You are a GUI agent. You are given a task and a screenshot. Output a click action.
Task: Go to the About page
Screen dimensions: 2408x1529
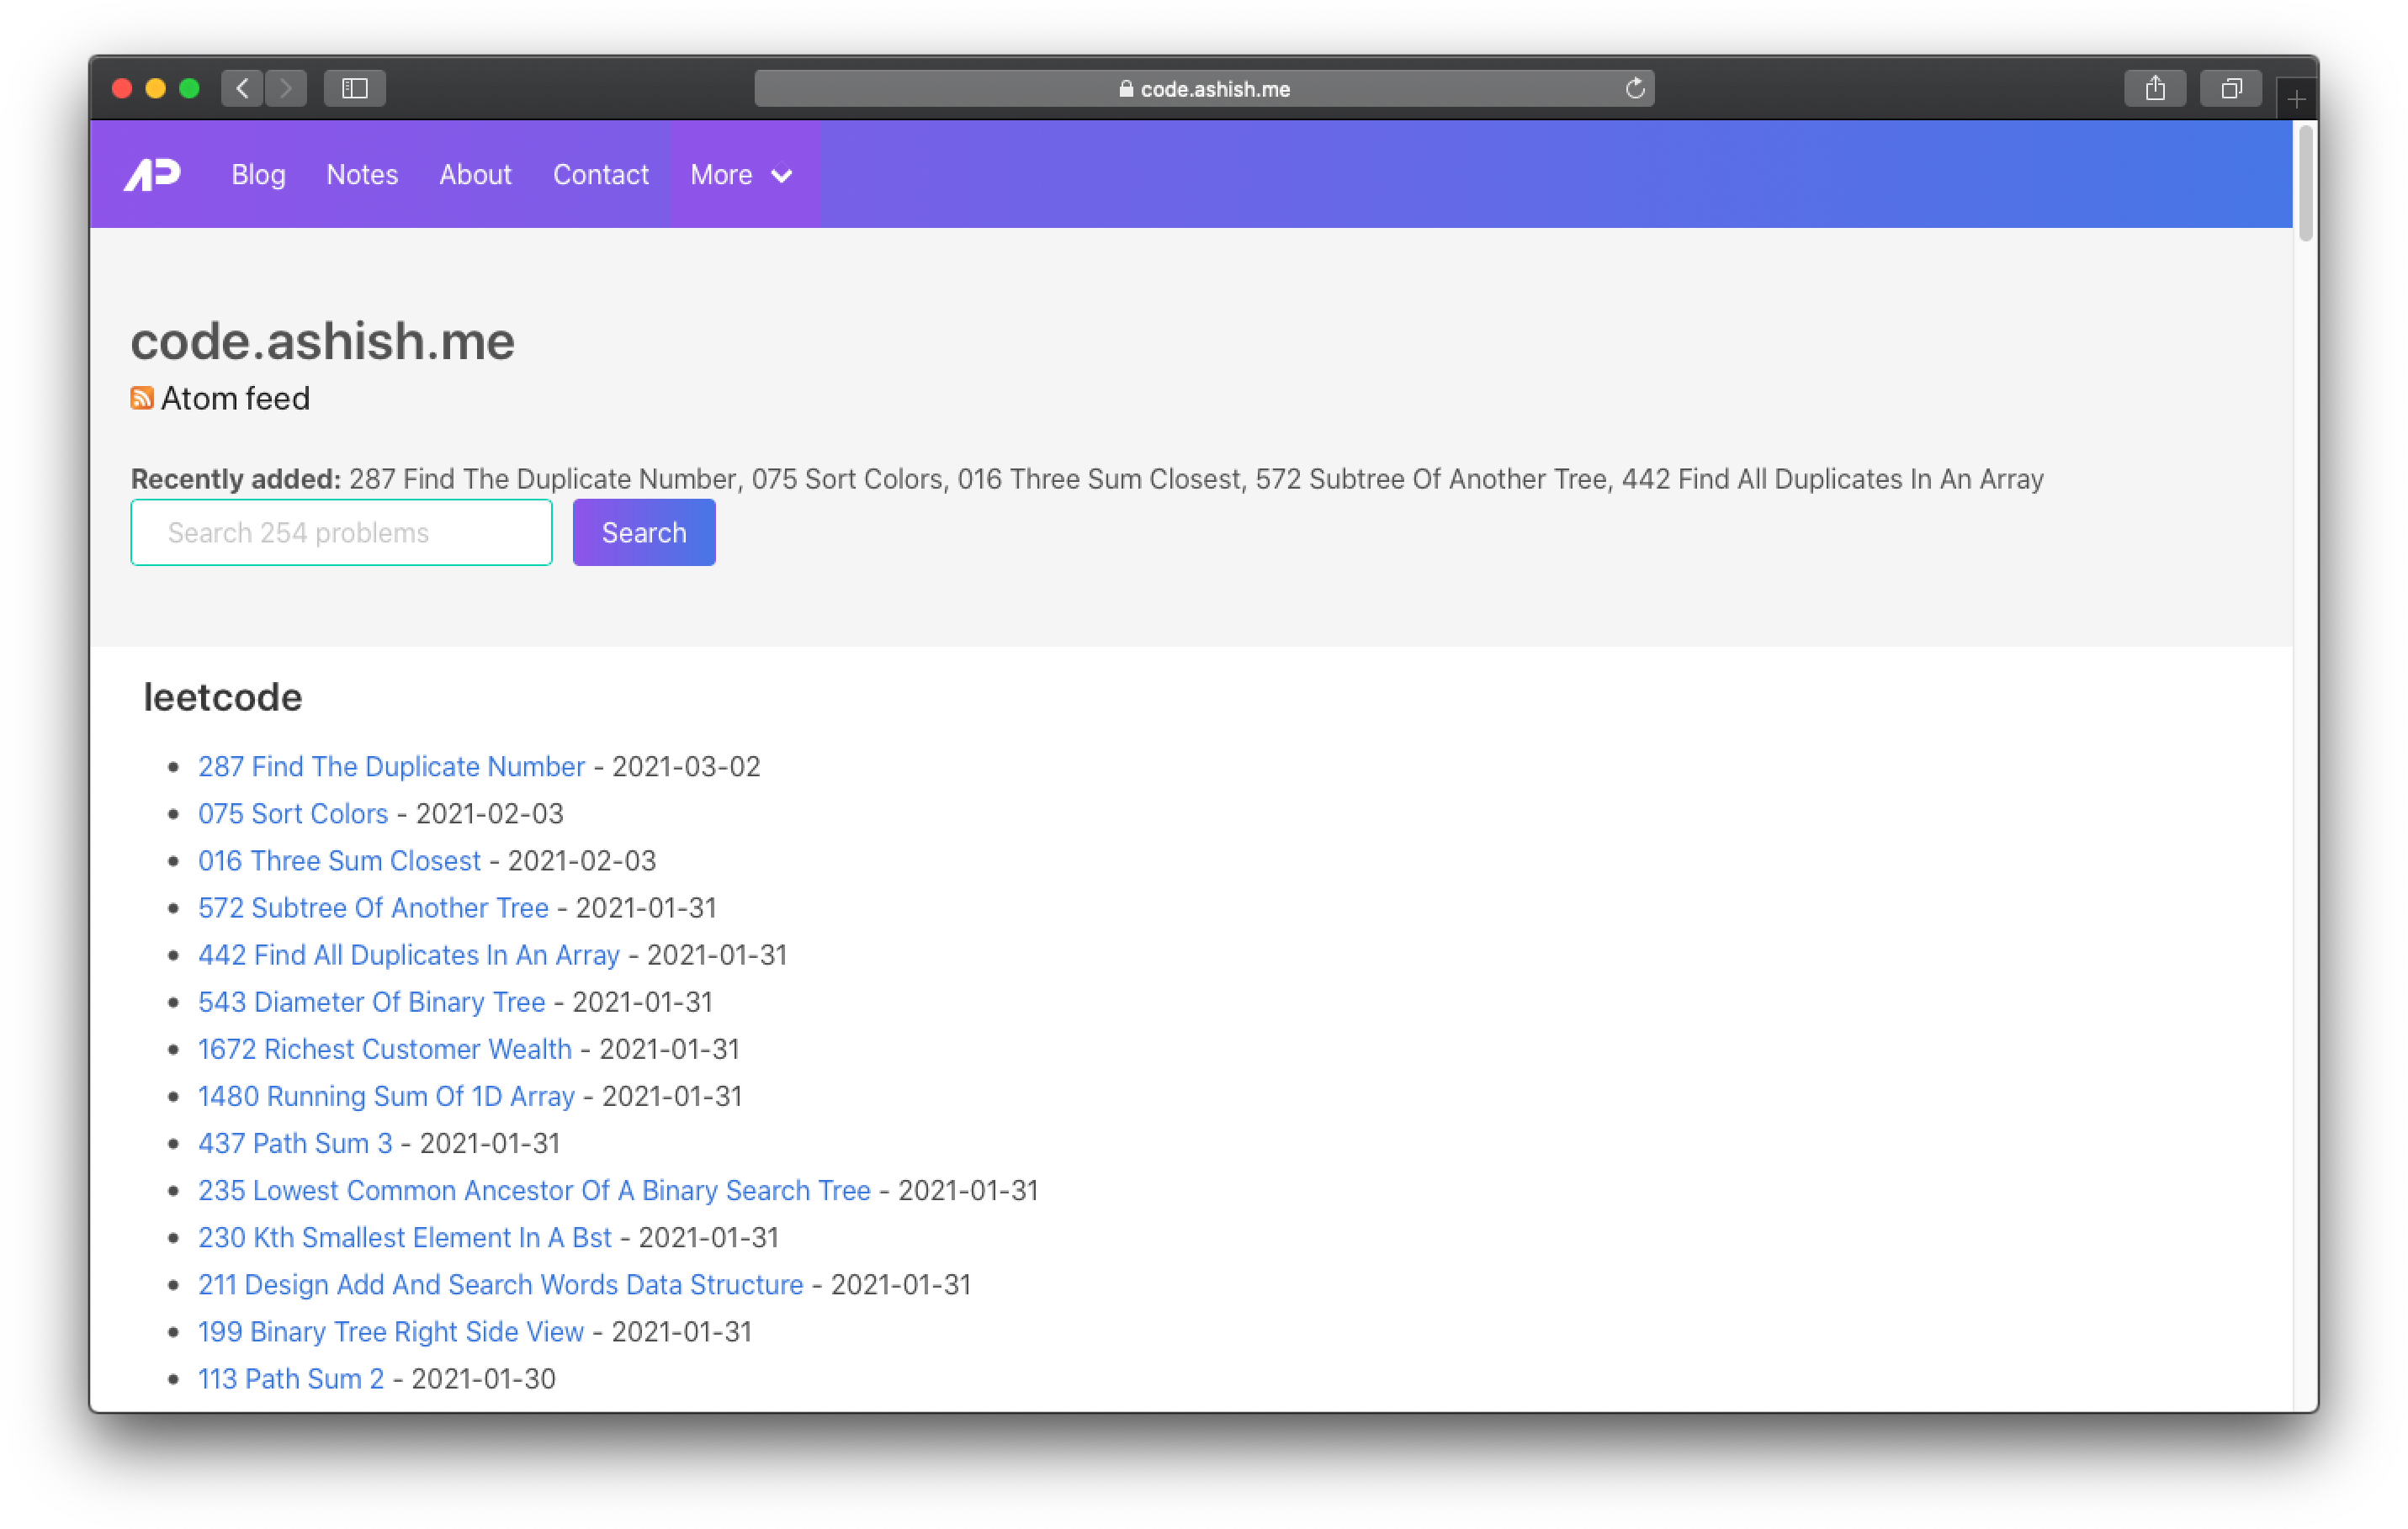(x=475, y=175)
